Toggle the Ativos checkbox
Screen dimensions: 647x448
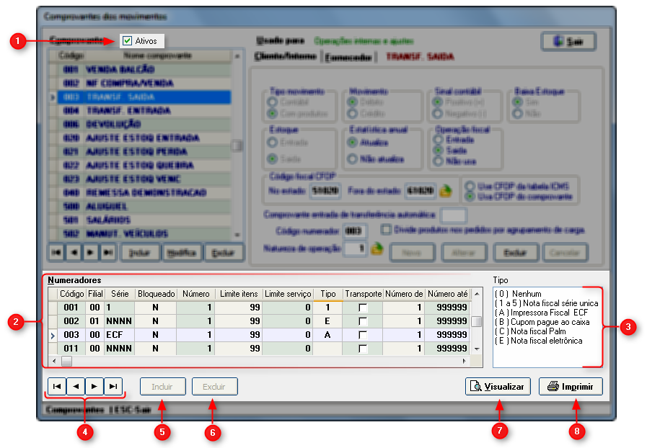tap(128, 41)
